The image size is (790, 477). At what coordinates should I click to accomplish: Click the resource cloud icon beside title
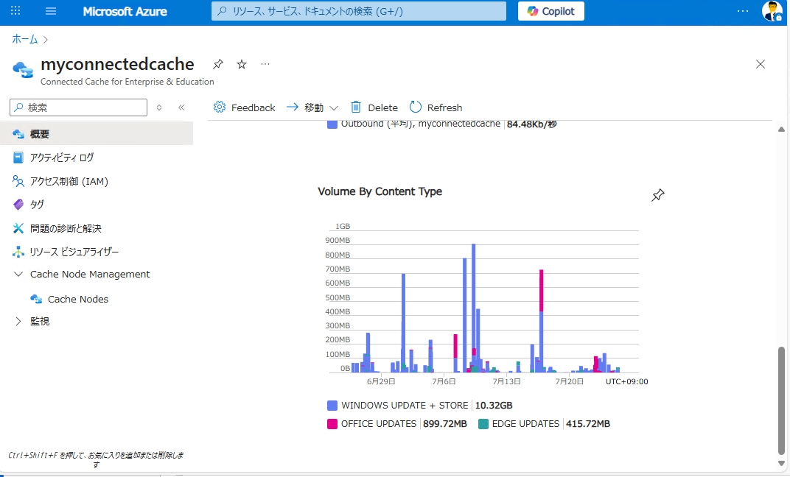[x=23, y=70]
